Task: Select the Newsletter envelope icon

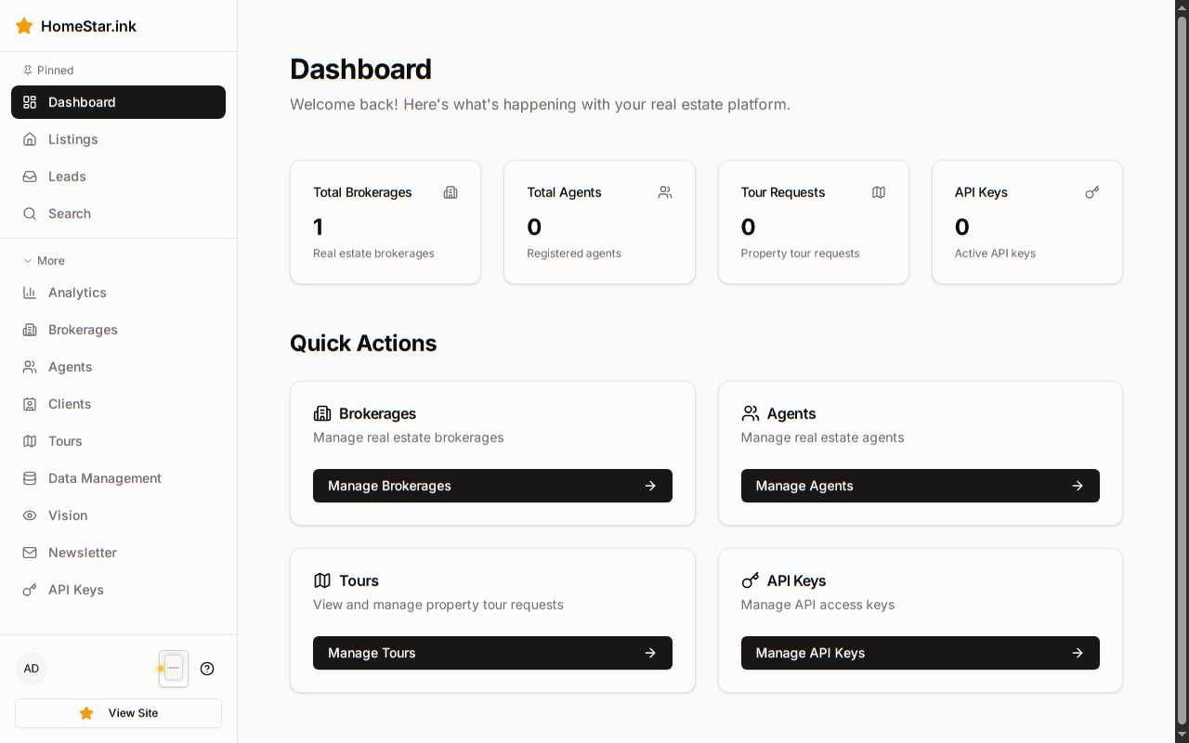Action: pyautogui.click(x=30, y=553)
